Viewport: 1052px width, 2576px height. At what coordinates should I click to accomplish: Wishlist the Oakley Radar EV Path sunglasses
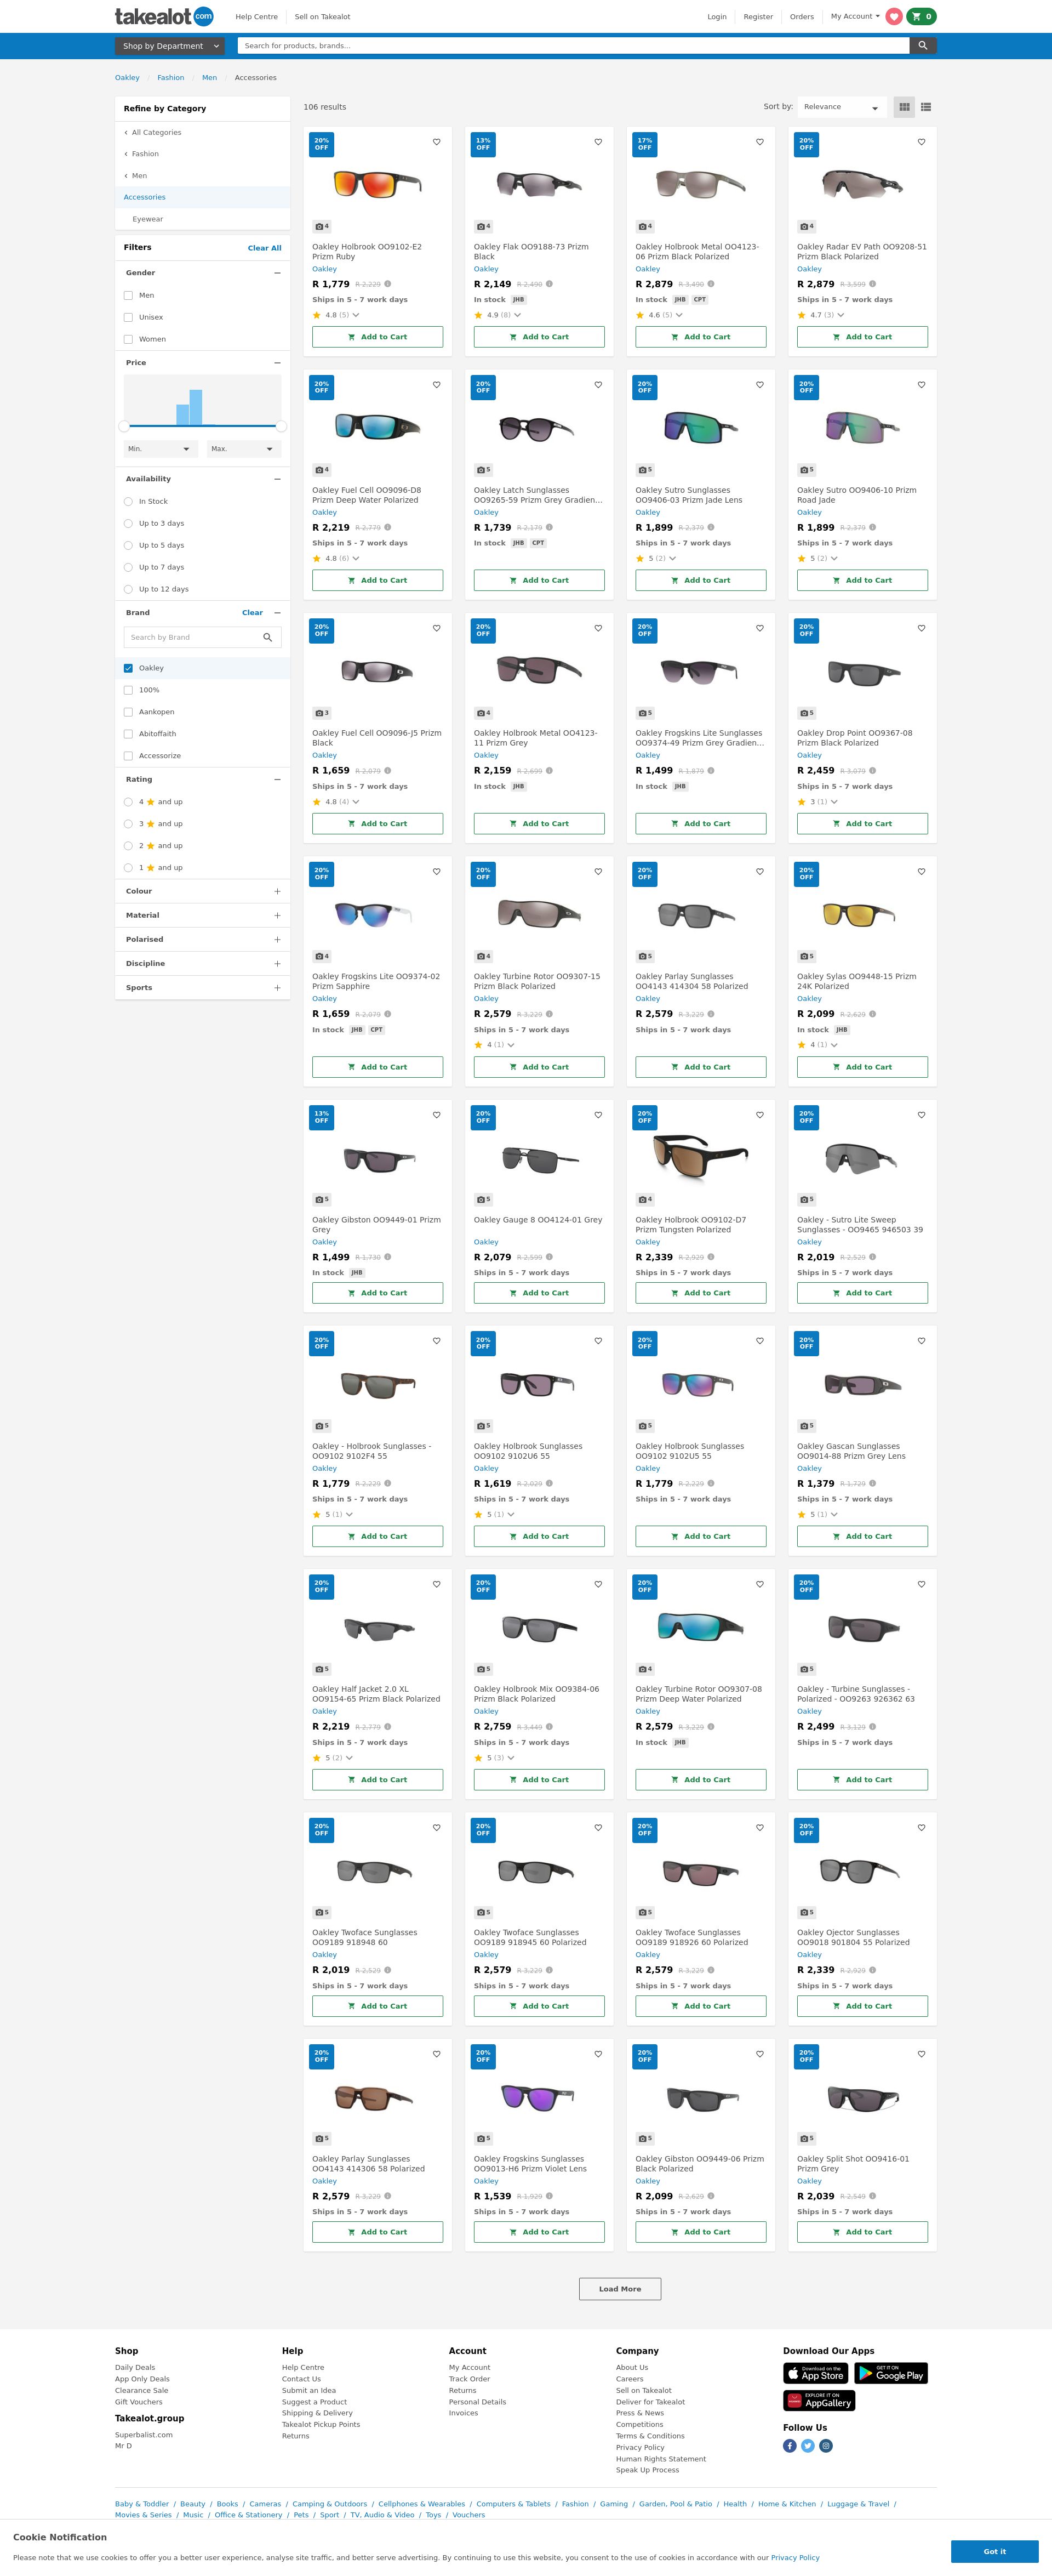click(x=921, y=142)
